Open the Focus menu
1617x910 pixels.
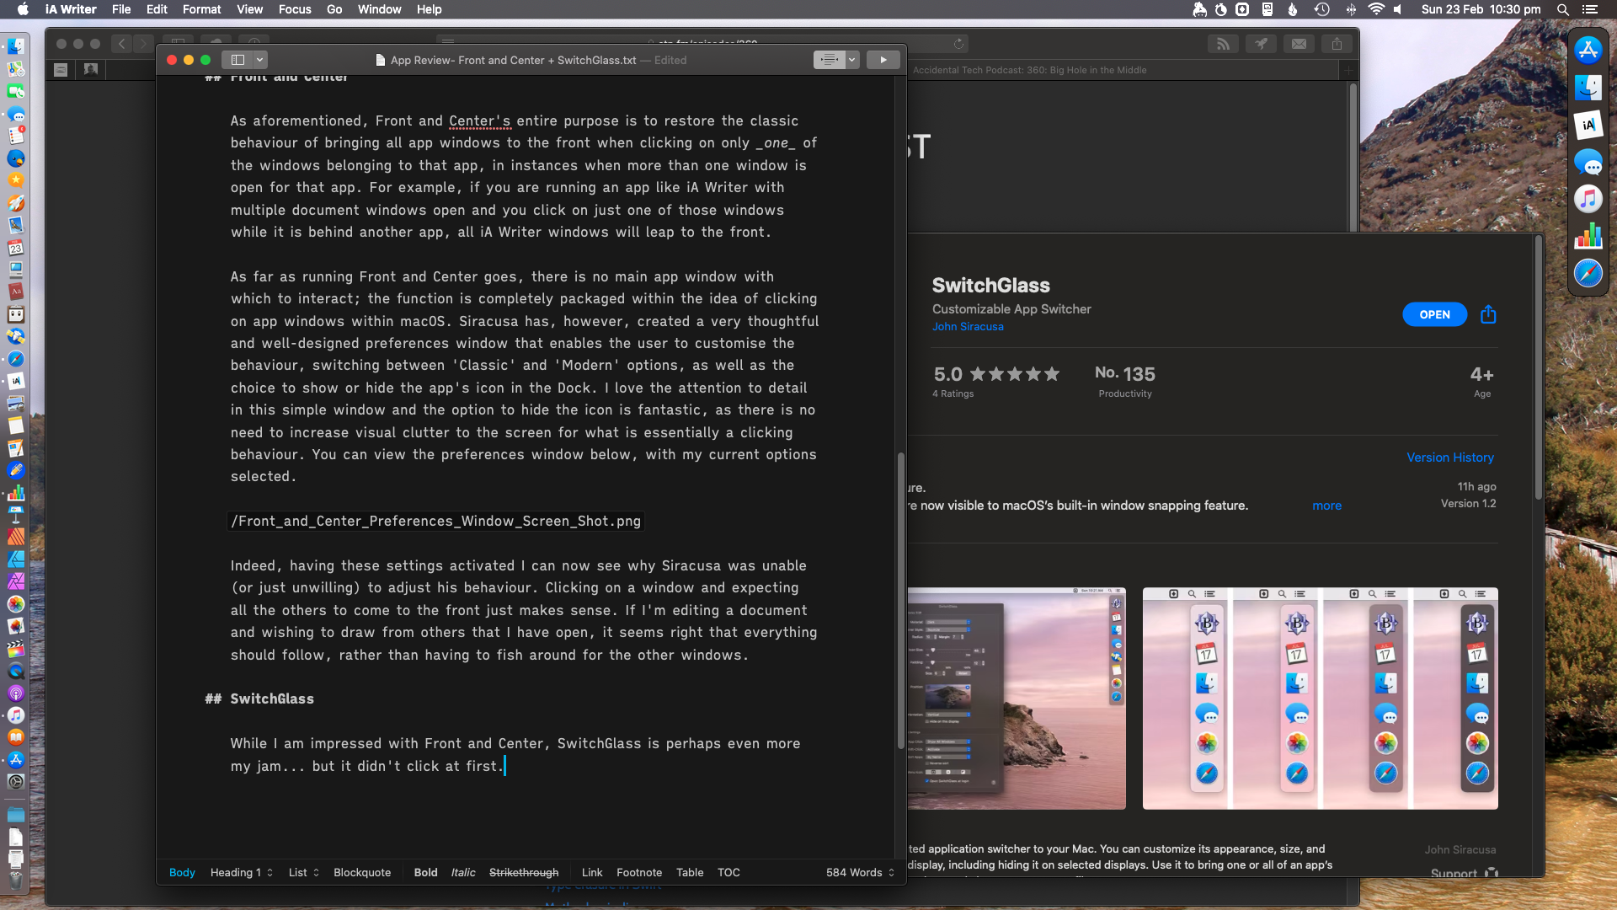295,9
